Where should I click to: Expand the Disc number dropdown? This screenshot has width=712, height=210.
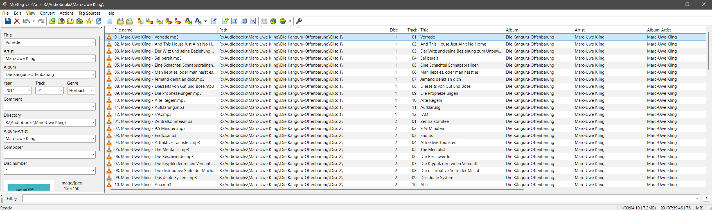(93, 171)
